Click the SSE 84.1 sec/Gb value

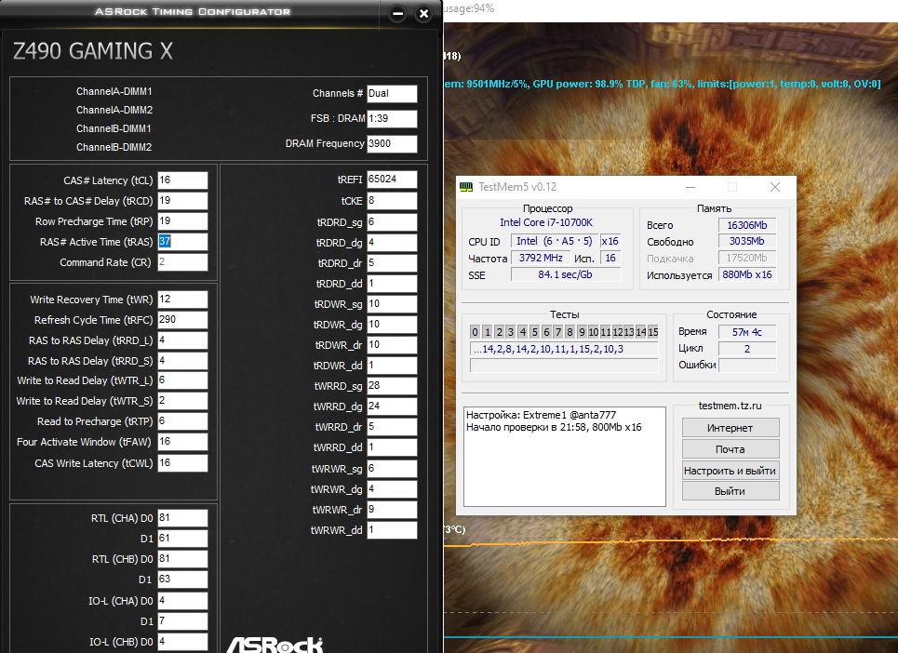[x=565, y=274]
